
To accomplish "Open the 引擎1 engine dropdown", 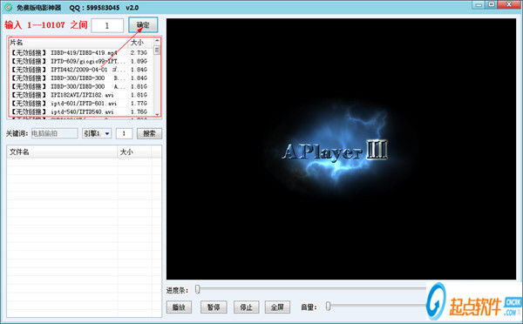I will (97, 133).
